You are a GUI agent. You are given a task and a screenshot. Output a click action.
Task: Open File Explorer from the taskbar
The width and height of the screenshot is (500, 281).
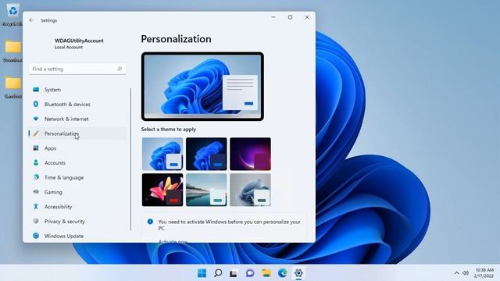coord(266,273)
